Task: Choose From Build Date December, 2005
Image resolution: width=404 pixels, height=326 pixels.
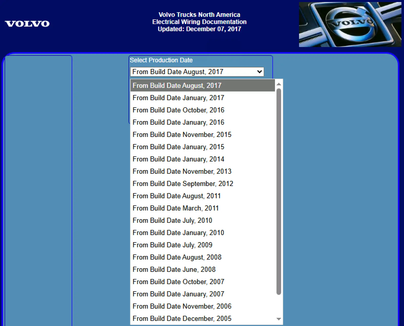Action: [203, 318]
